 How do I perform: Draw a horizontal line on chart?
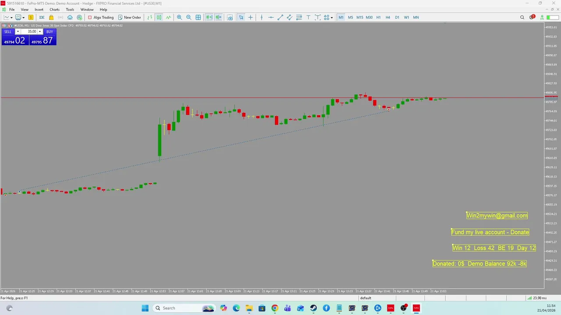point(271,17)
